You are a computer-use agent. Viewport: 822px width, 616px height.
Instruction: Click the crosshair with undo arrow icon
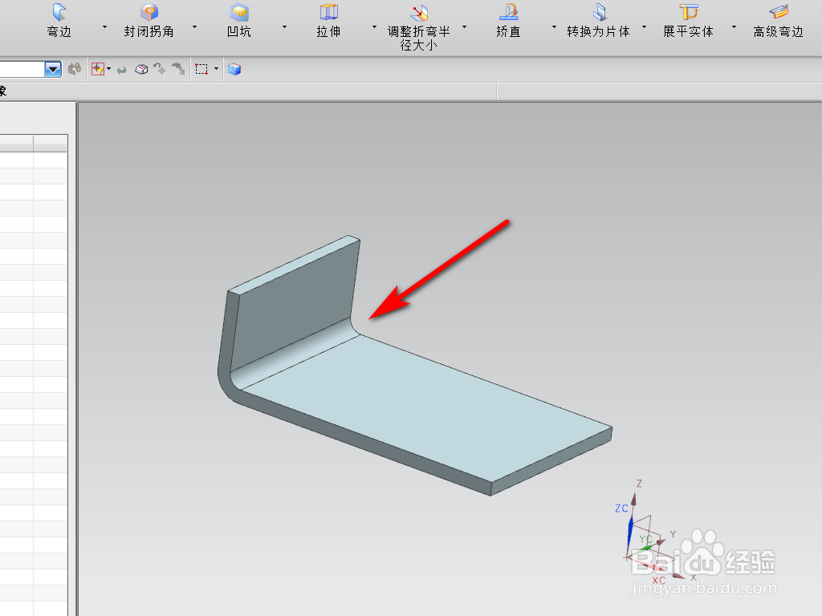[160, 69]
